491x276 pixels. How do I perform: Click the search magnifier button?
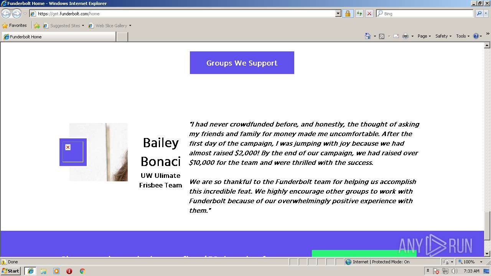(479, 14)
